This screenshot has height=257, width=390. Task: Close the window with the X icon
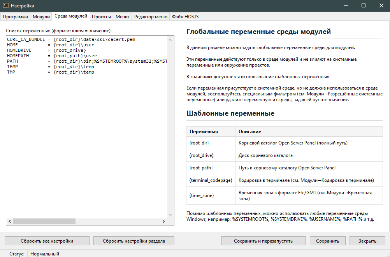[x=381, y=6]
